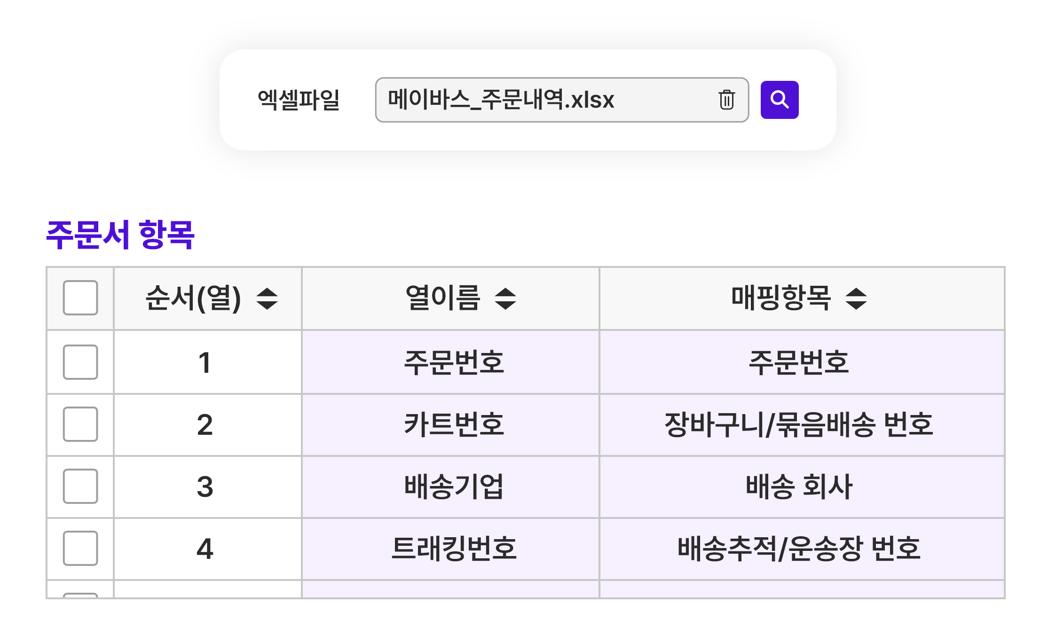Check the row 2 카트번호 checkbox
This screenshot has height=643, width=1056.
80,424
